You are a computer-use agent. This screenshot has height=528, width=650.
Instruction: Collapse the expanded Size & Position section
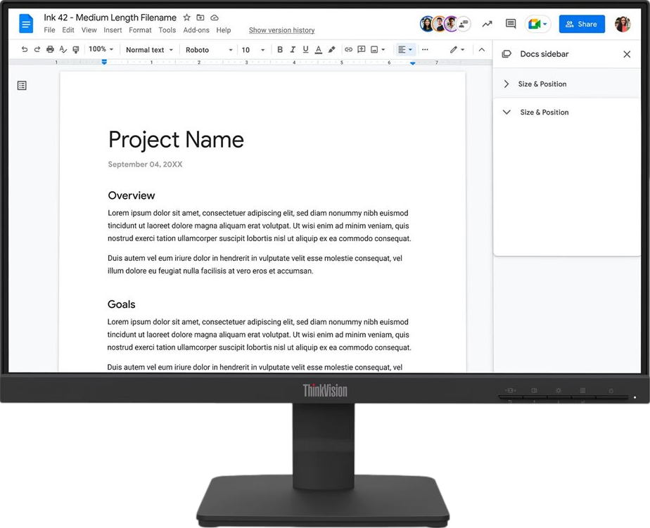click(x=506, y=112)
